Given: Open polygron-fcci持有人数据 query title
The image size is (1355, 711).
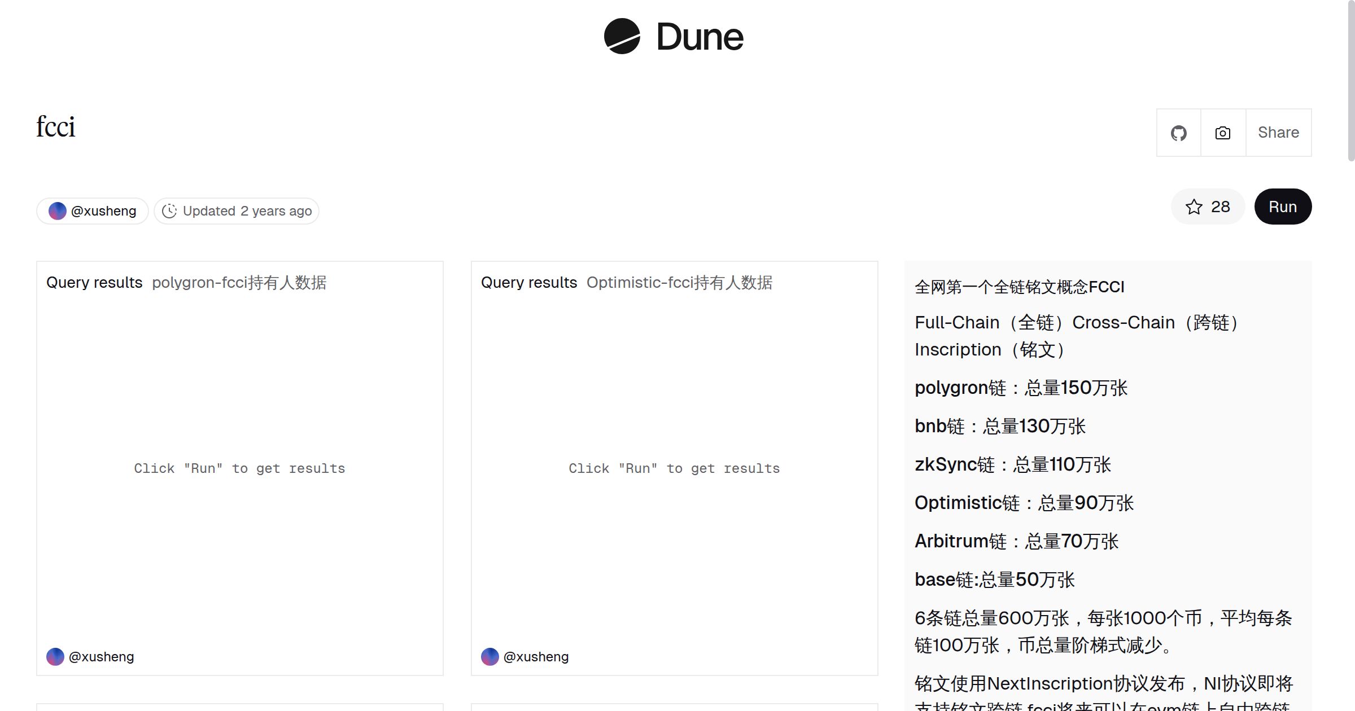Looking at the screenshot, I should coord(239,283).
